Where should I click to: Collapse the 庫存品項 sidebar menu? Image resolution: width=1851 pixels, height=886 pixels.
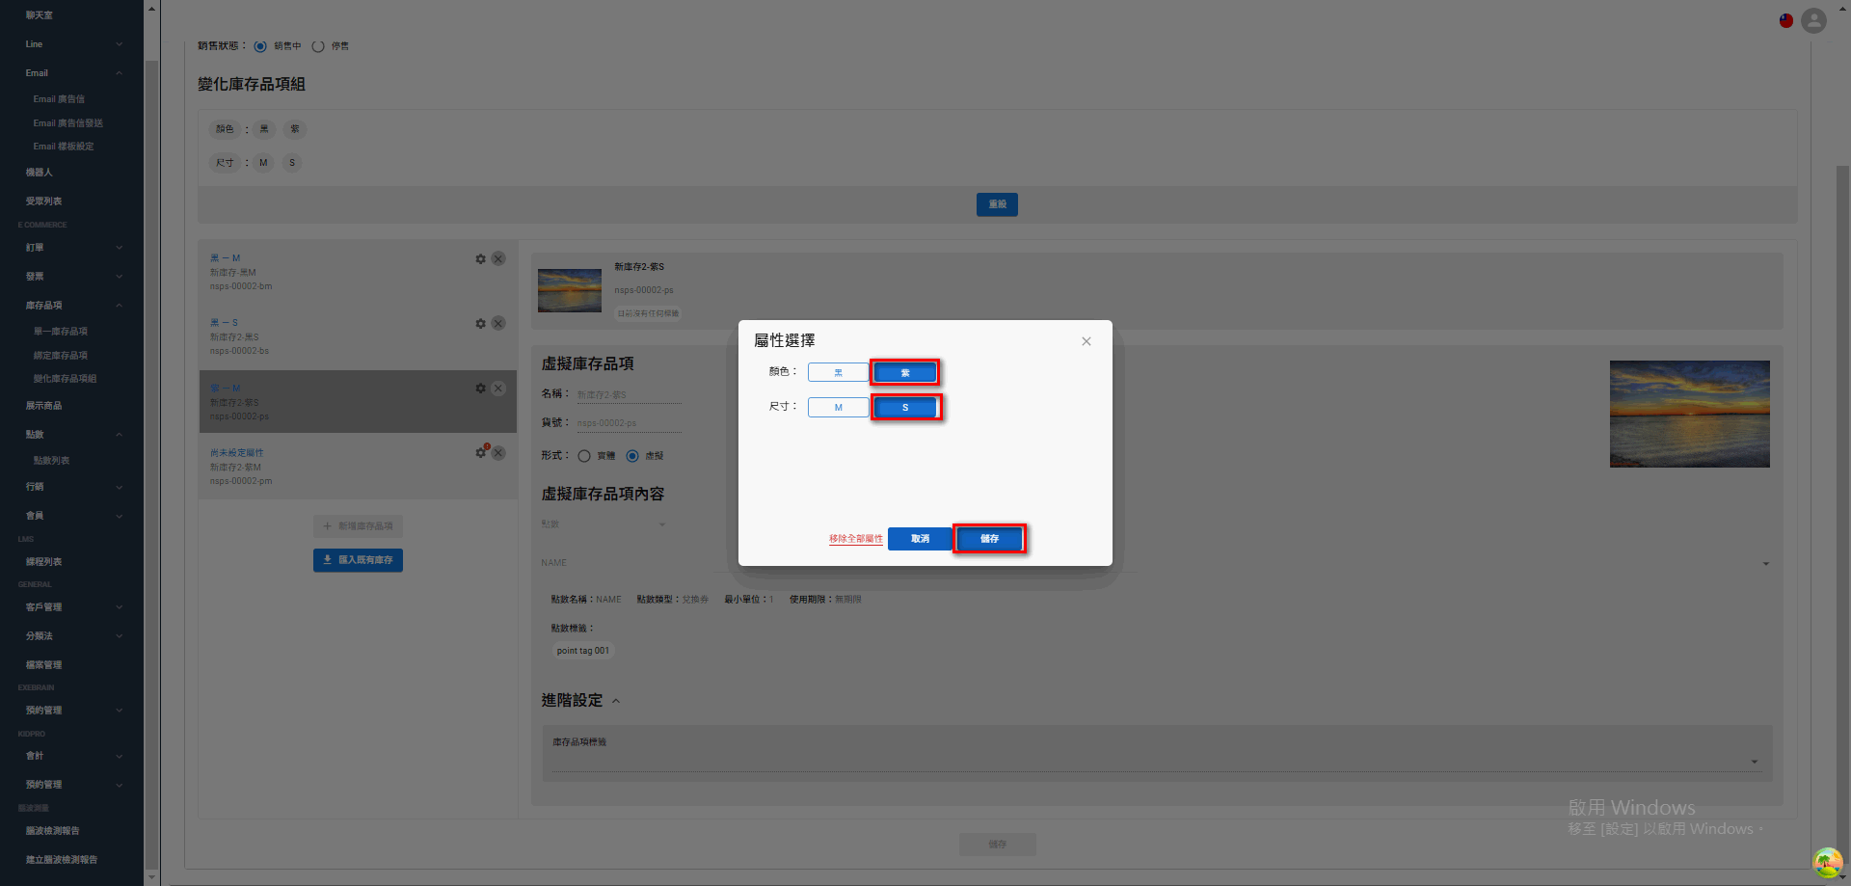pos(72,306)
